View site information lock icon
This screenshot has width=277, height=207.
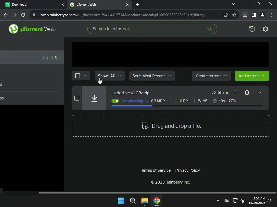34,15
